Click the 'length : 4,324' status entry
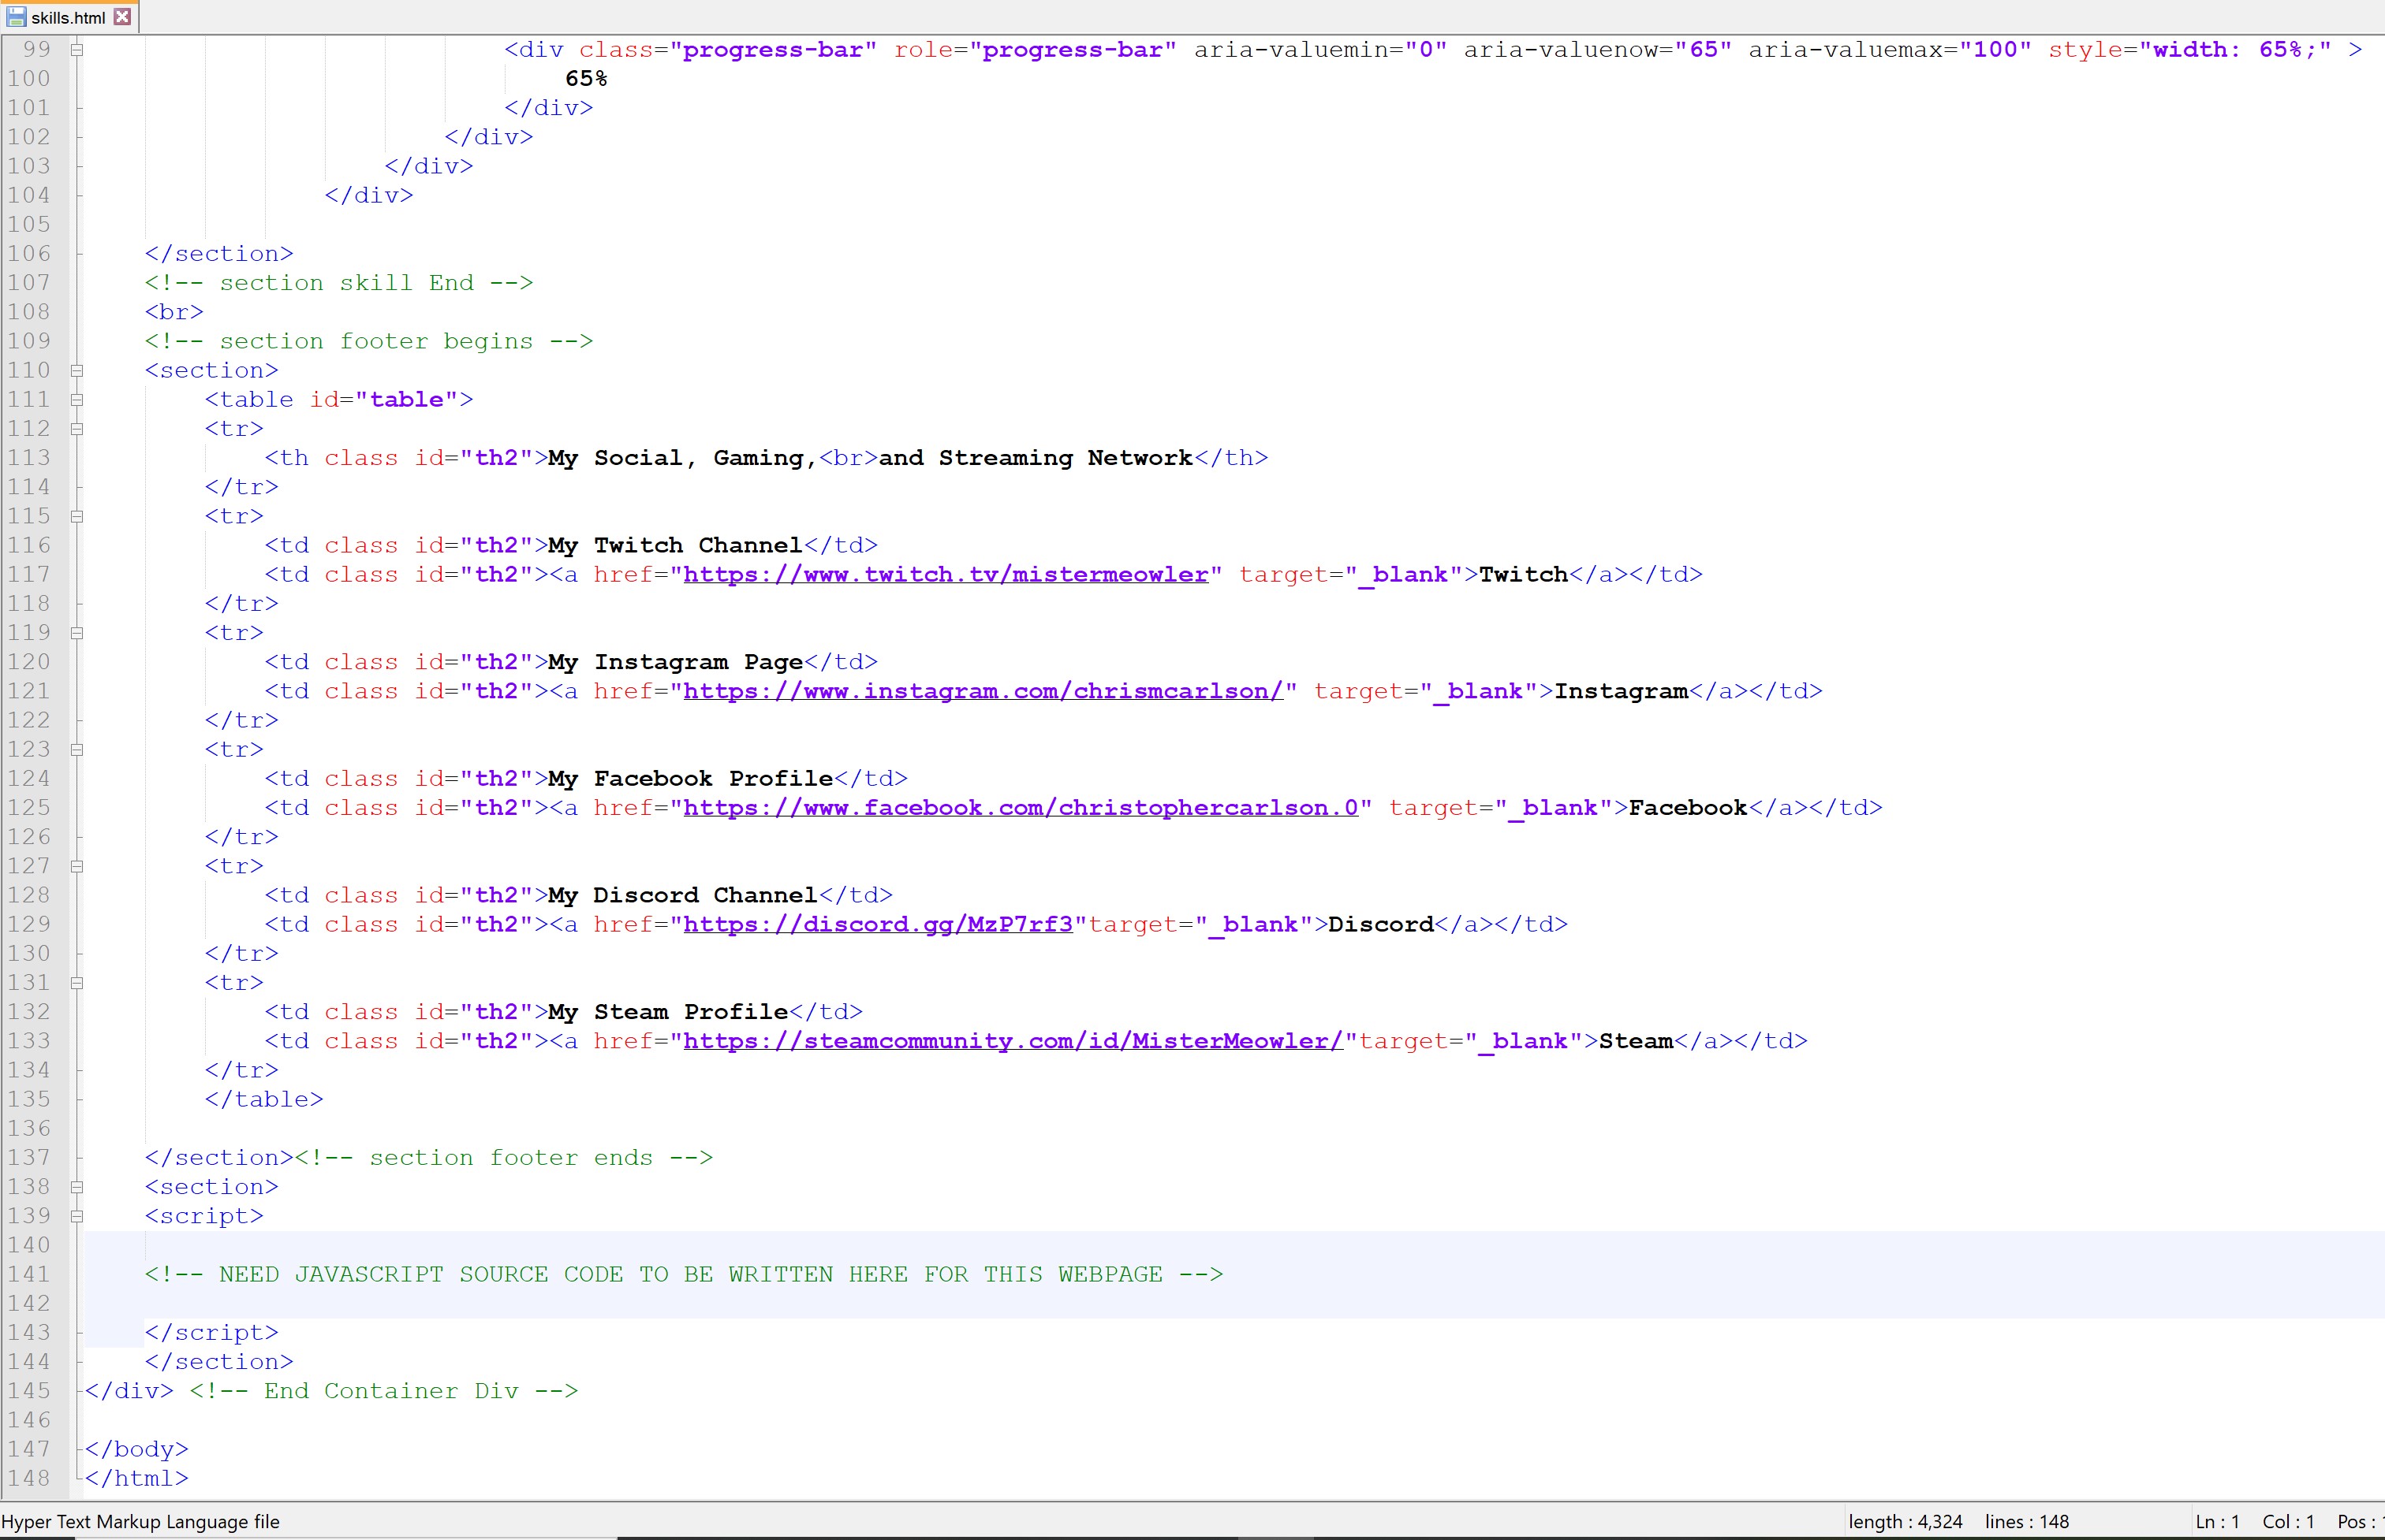The width and height of the screenshot is (2385, 1540). pos(1905,1521)
